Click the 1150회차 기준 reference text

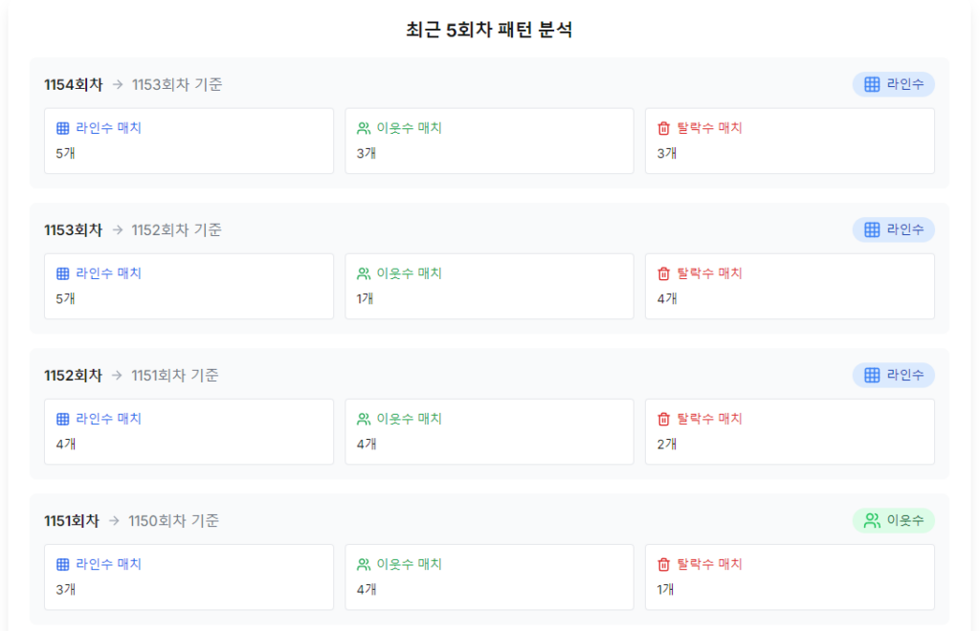point(174,520)
